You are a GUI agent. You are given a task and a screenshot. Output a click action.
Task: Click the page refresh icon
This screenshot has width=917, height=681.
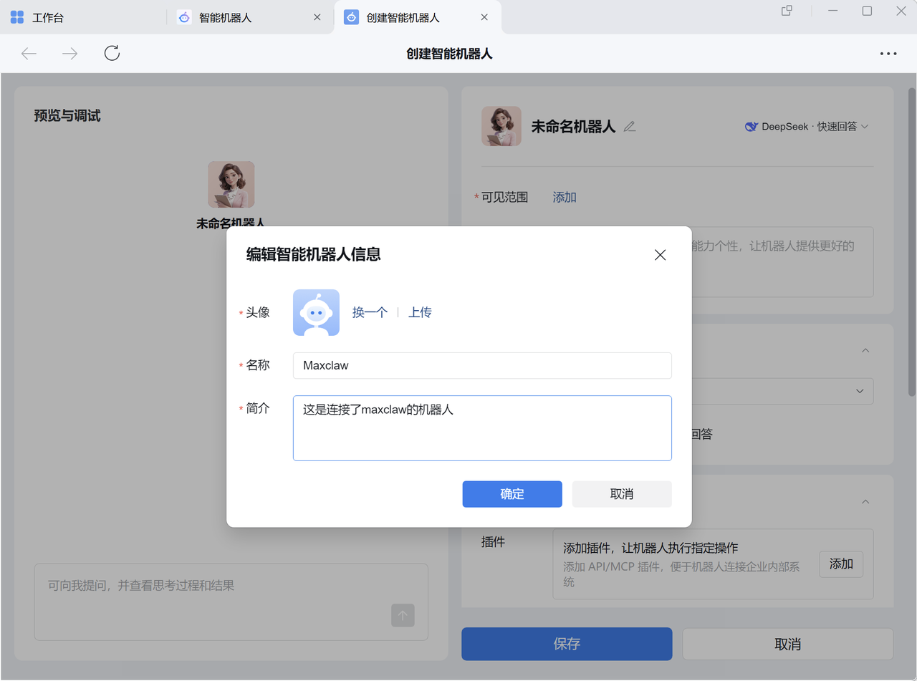click(x=112, y=54)
